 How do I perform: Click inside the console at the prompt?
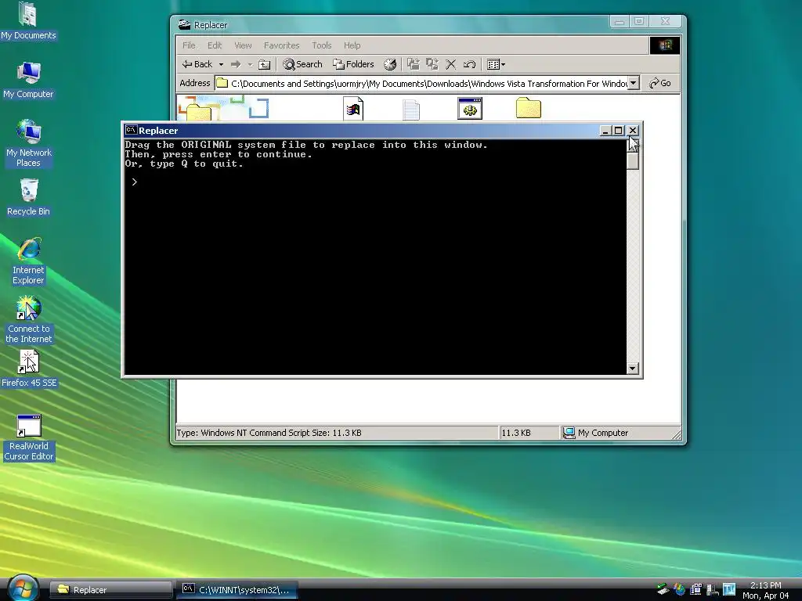[135, 182]
